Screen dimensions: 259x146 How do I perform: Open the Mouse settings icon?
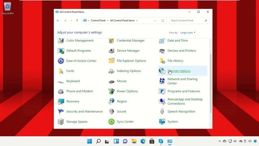pyautogui.click(x=112, y=82)
